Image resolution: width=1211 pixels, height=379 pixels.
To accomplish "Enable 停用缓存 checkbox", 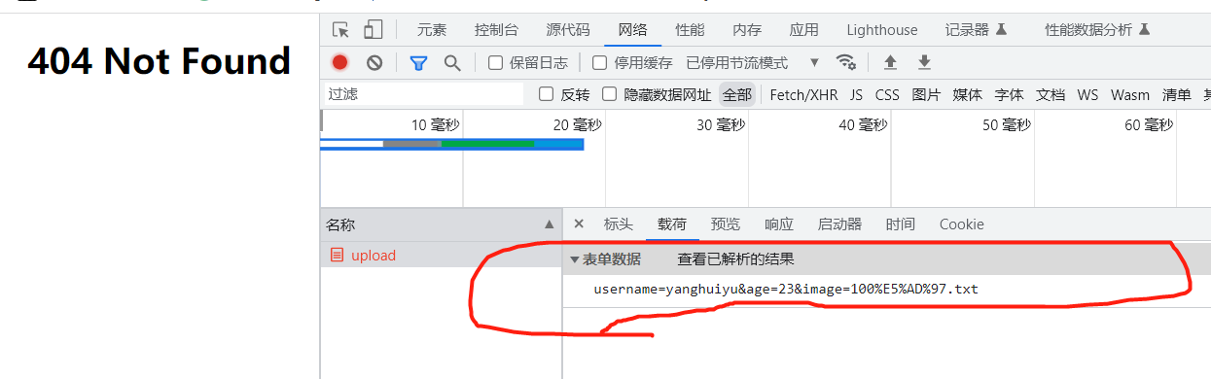I will (599, 63).
